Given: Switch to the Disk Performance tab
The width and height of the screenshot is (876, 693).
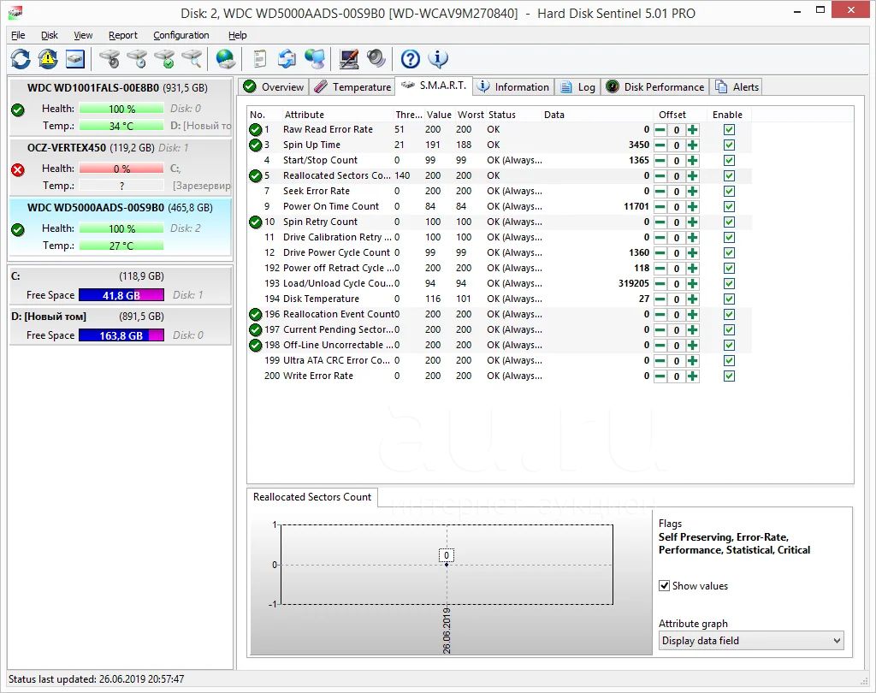Looking at the screenshot, I should (x=655, y=87).
